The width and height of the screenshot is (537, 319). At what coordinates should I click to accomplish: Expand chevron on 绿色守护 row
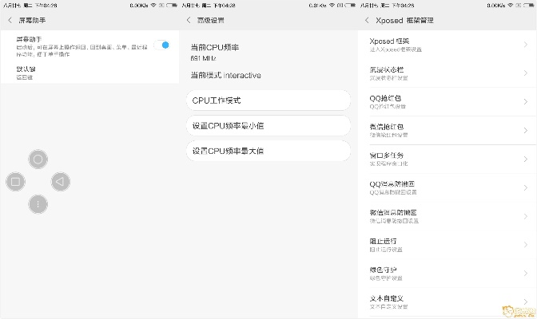[525, 274]
